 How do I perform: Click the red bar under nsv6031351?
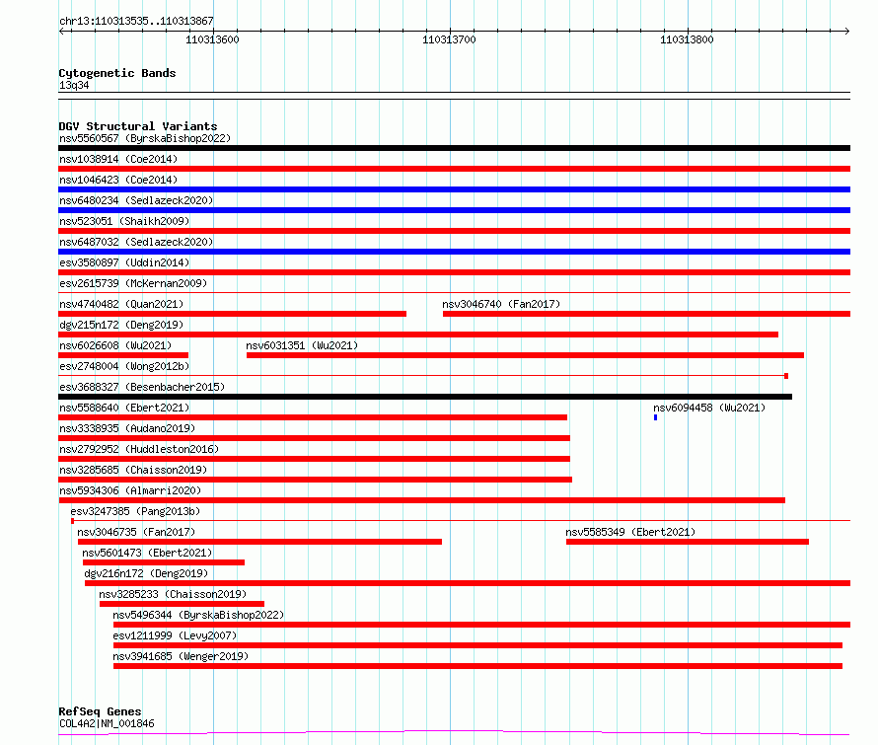click(525, 355)
